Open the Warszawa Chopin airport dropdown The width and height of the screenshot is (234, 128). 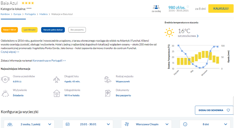click(x=147, y=124)
